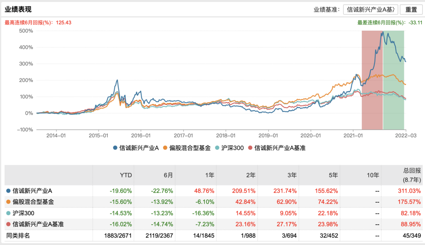Click blue dot beside 信诚新兴产业A table row
The height and width of the screenshot is (245, 425).
click(x=8, y=191)
